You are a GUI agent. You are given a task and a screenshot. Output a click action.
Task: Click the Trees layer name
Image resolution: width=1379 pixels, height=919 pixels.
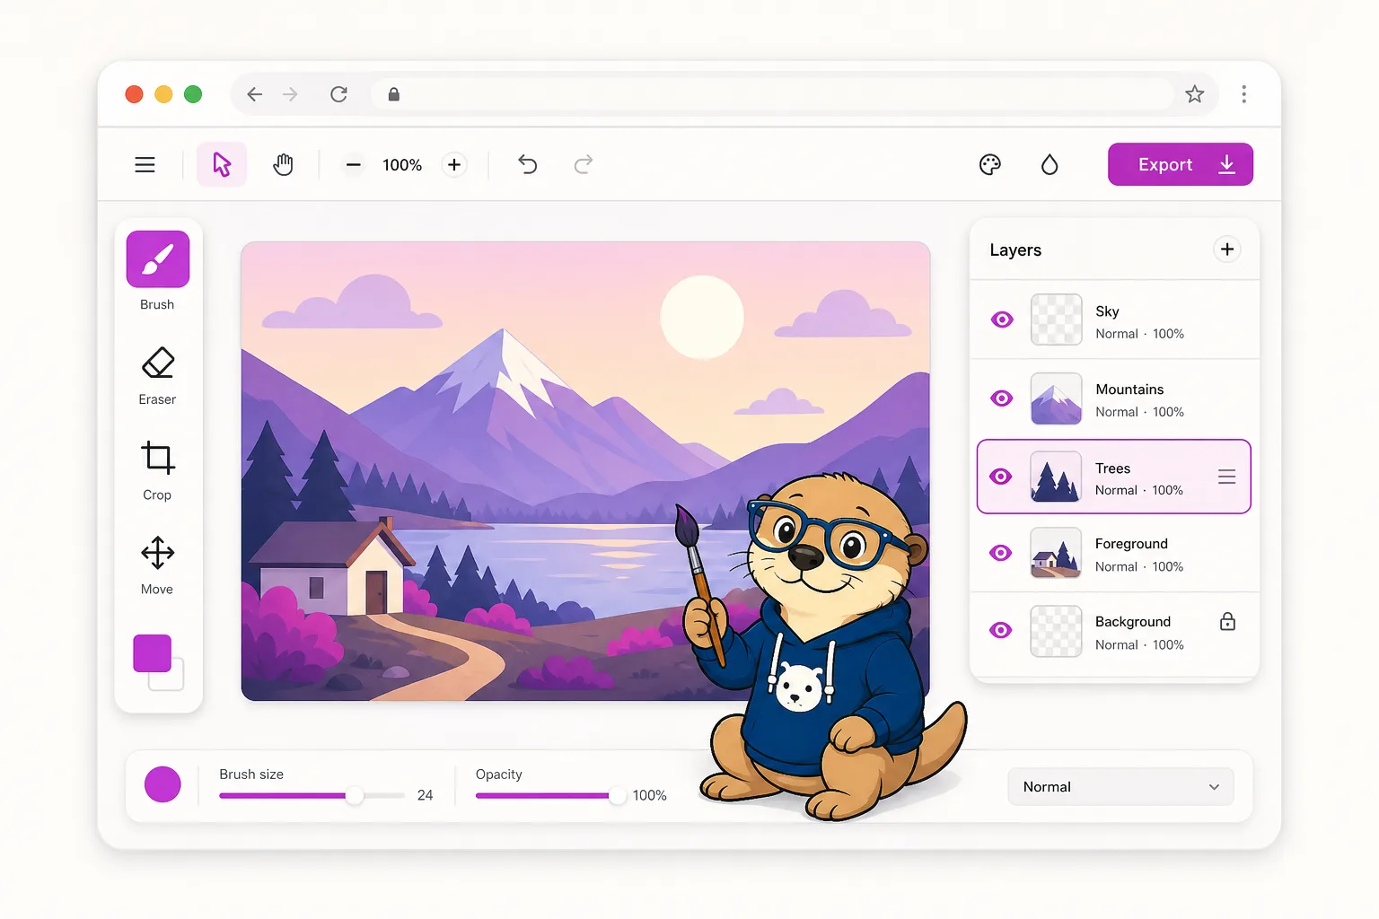click(x=1112, y=468)
